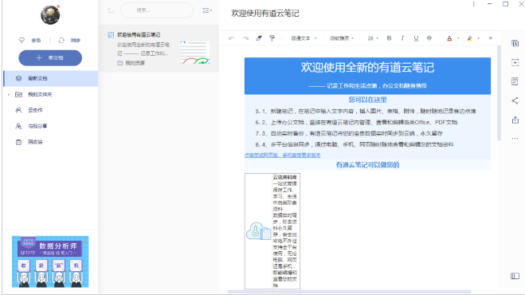Click list item starting with 6. 2、
The height and width of the screenshot is (295, 525).
pos(356,122)
